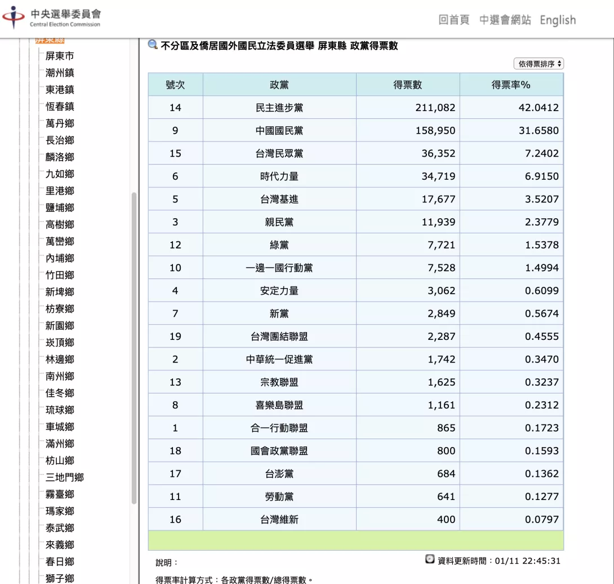Click the 中華統一促進黨 party cell
This screenshot has width=614, height=584.
(x=279, y=360)
